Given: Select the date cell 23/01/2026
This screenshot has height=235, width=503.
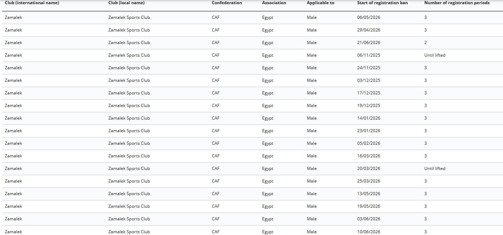Looking at the screenshot, I should 369,131.
